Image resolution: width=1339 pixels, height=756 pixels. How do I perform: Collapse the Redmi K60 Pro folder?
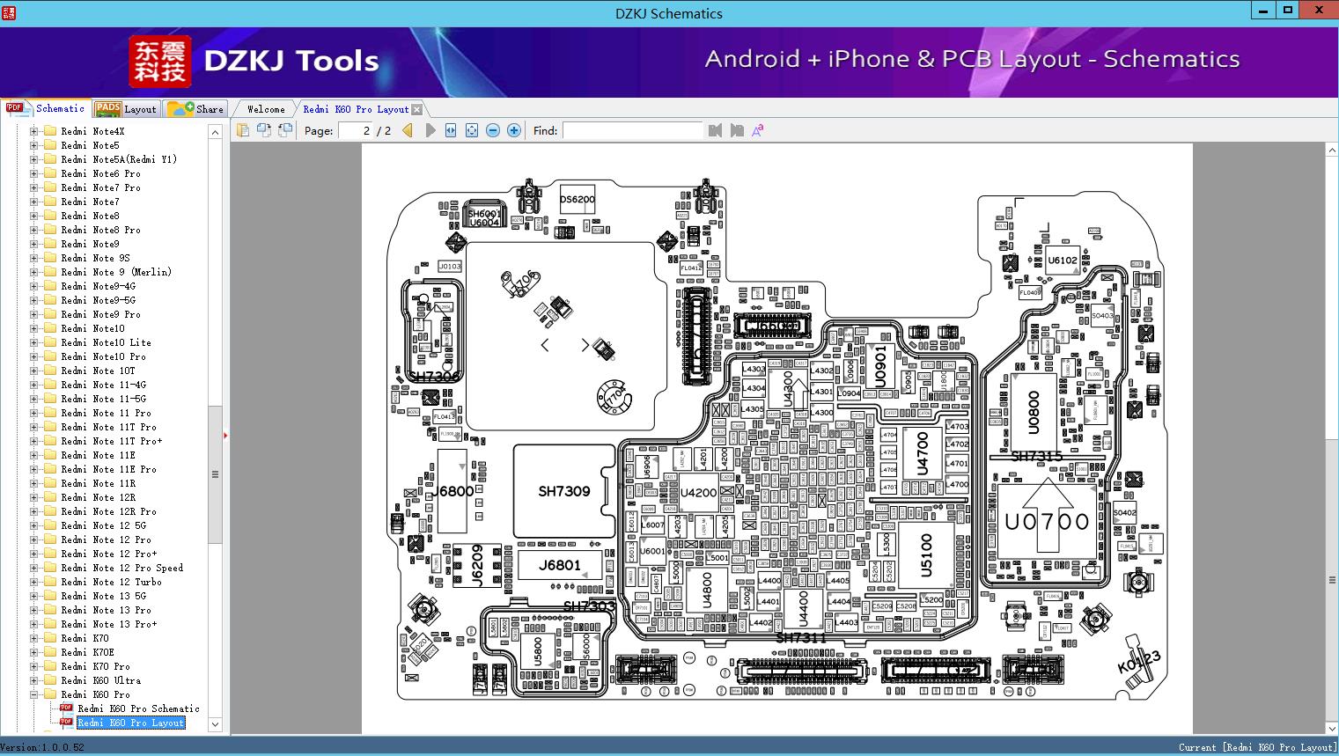pos(34,694)
